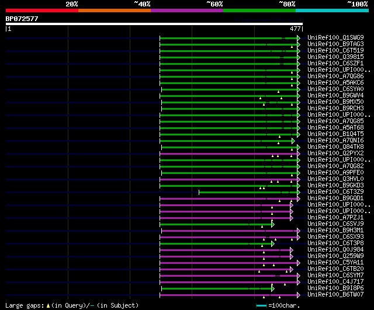Open UniRef100_B9GWV4 entry
This screenshot has width=374, height=310.
coord(335,96)
